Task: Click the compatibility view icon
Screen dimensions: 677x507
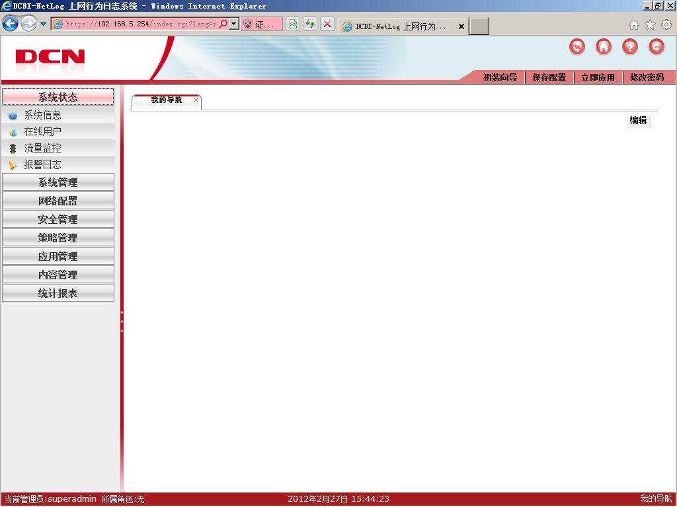Action: pos(293,24)
